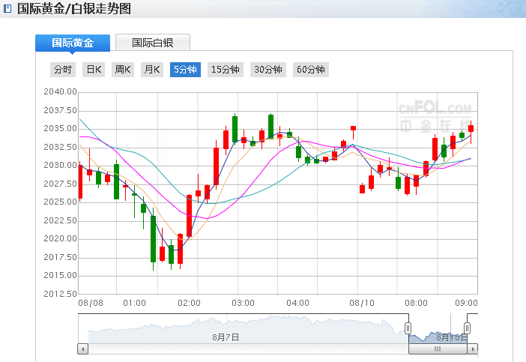
Task: Switch to the 国际白银 tab
Action: coord(153,43)
